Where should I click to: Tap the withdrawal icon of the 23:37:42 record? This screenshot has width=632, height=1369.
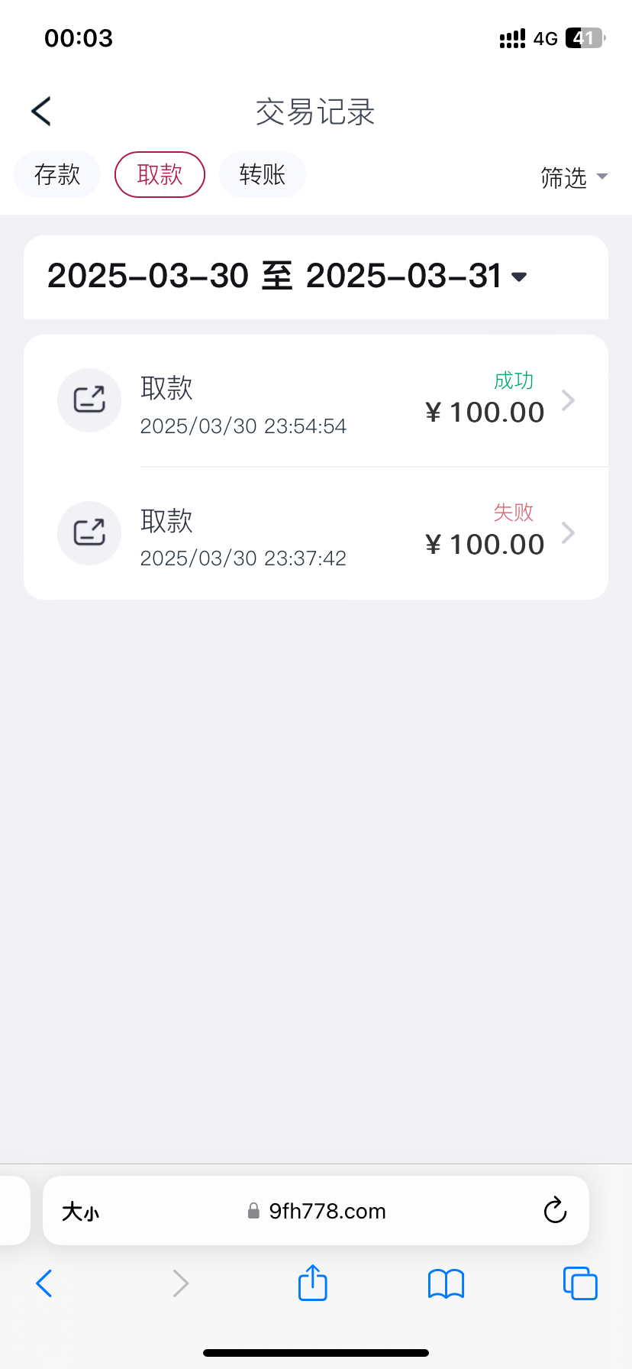tap(89, 532)
